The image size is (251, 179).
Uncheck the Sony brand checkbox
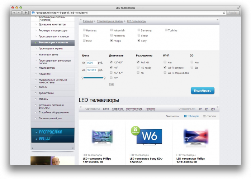[139, 40]
